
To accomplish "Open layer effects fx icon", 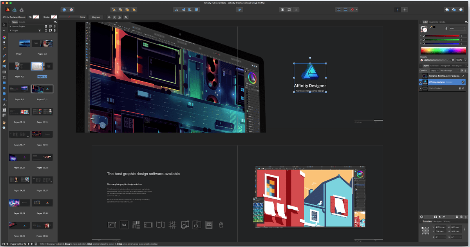I will pos(444,217).
